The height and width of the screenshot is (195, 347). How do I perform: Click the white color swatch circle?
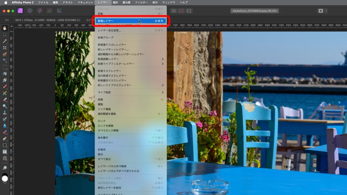(5, 178)
